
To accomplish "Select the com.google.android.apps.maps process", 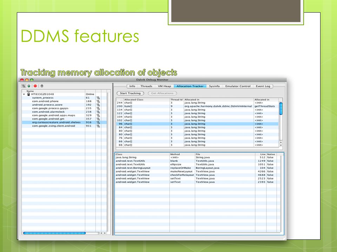I will (64, 115).
